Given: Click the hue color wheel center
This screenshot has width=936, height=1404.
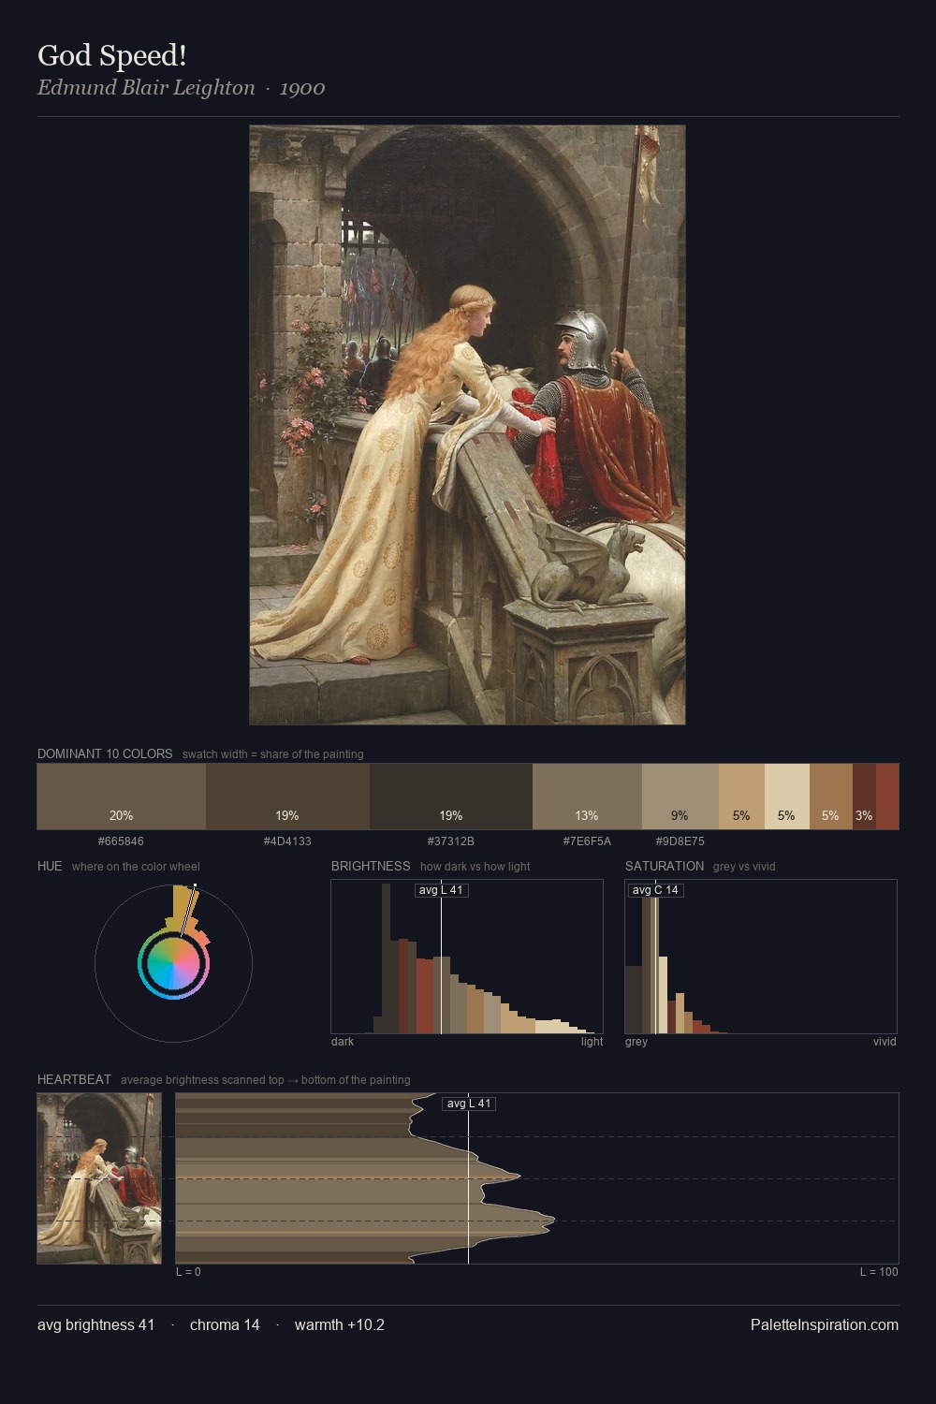Looking at the screenshot, I should point(173,964).
